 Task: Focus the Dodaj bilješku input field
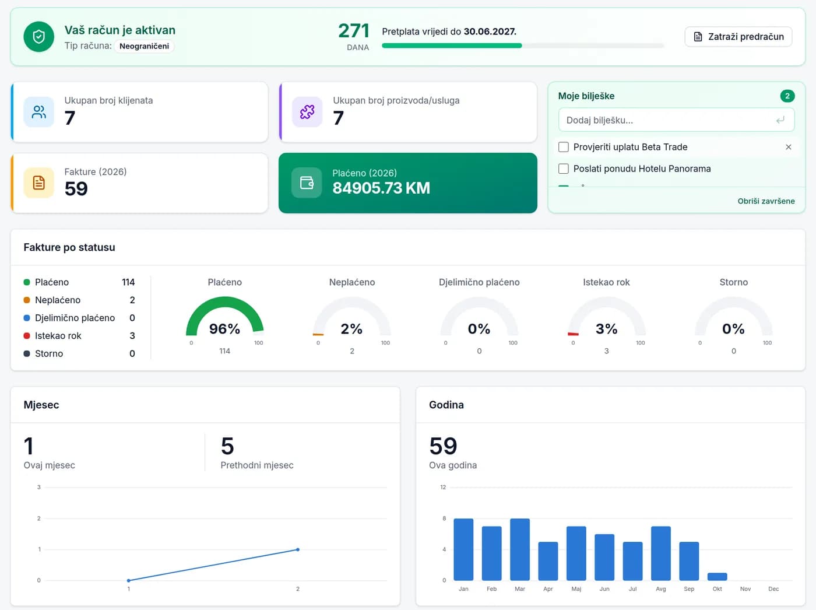click(676, 120)
